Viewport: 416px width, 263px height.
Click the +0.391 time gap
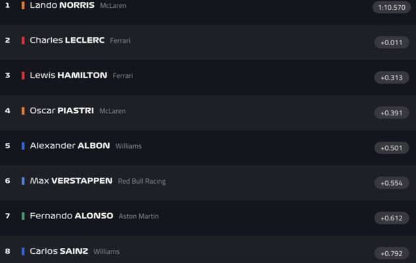point(392,113)
